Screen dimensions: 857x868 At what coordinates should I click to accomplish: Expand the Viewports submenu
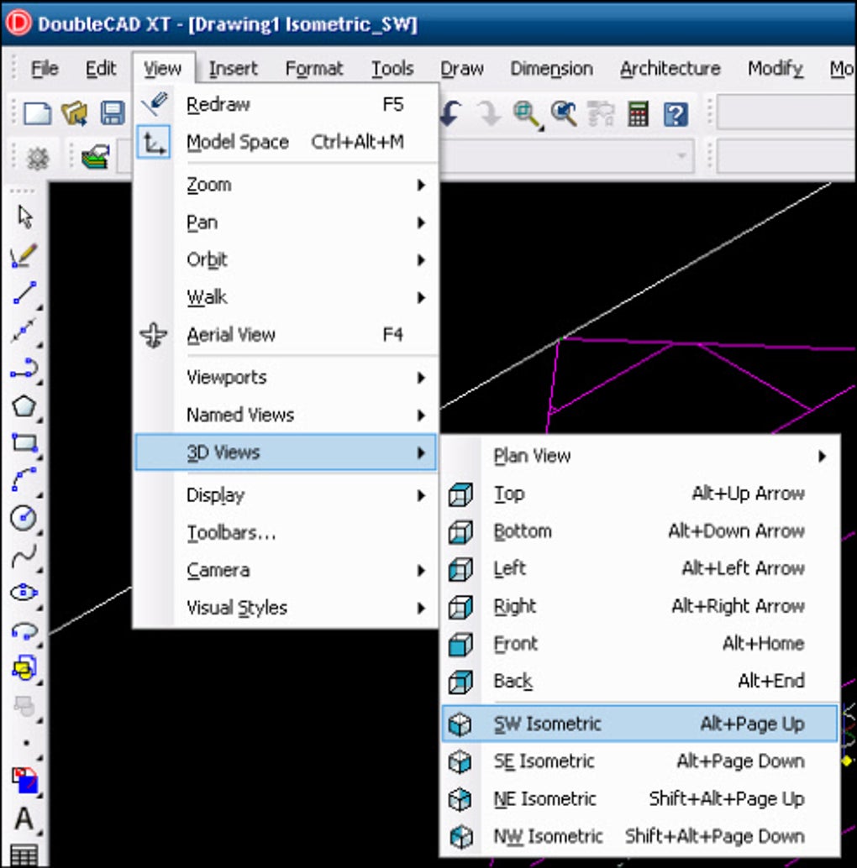pos(286,378)
